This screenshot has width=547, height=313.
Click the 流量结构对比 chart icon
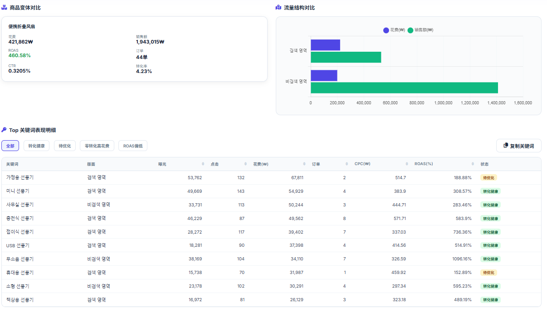coord(278,7)
